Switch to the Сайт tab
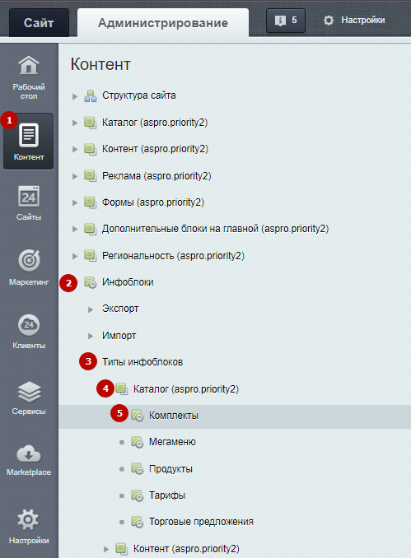411x558 pixels. click(x=39, y=23)
